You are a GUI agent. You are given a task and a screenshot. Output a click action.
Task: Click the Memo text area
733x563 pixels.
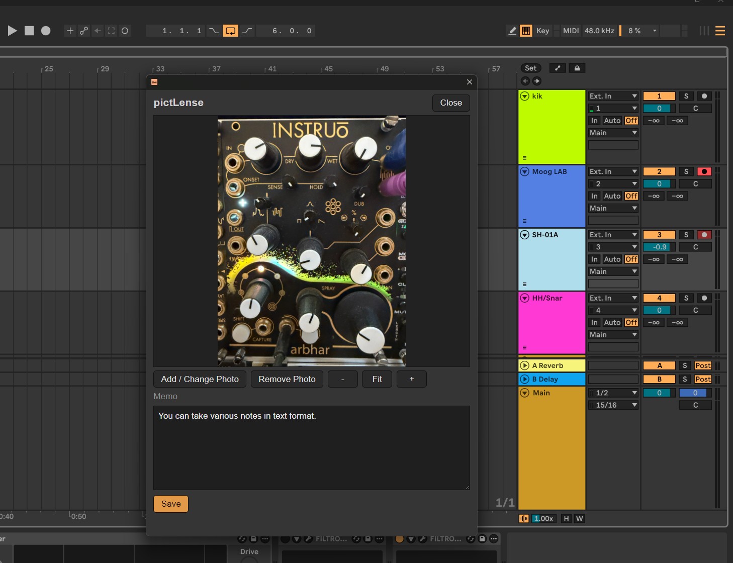pos(312,448)
